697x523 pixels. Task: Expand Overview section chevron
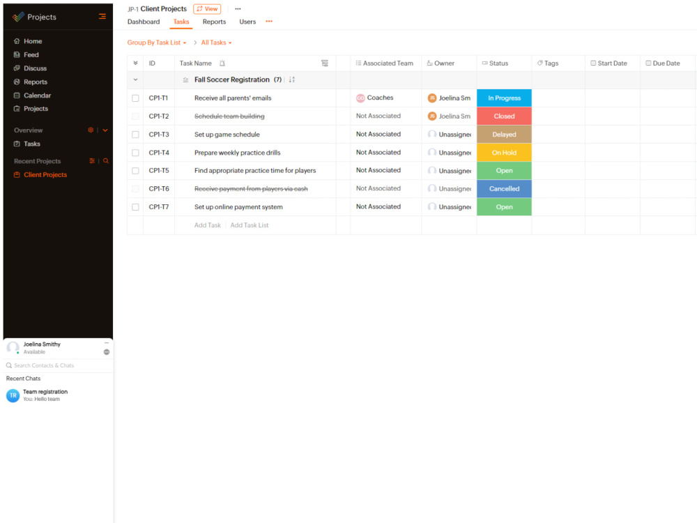click(x=105, y=130)
